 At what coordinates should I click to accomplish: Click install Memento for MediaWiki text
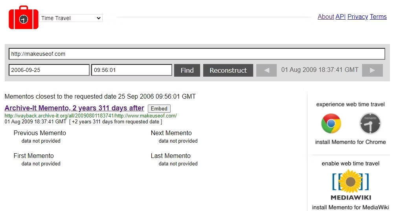[x=350, y=207]
